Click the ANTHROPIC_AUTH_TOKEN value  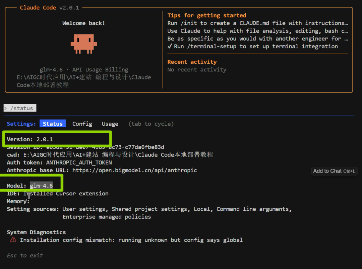pyautogui.click(x=79, y=163)
